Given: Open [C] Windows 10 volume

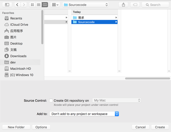Looking at the screenshot, I should (x=19, y=75).
